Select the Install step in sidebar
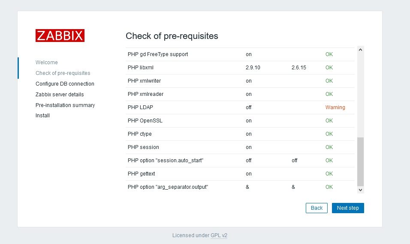 coord(42,115)
